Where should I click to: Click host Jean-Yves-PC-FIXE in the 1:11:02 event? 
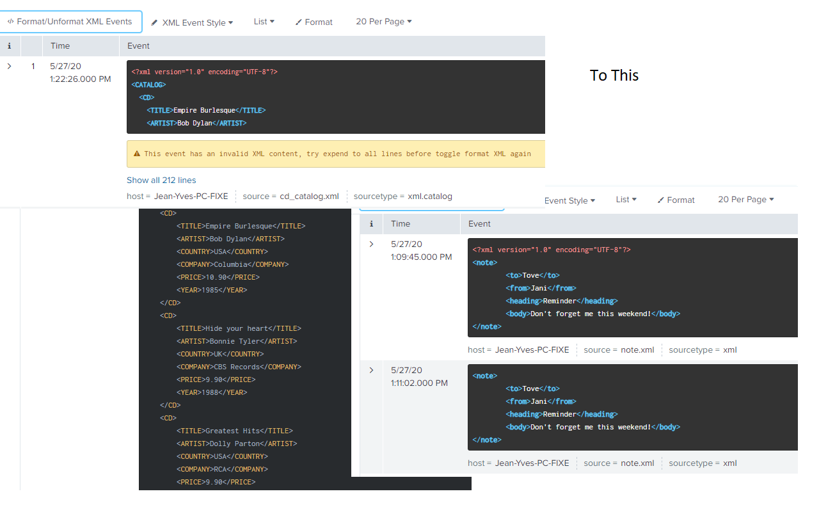tap(532, 463)
